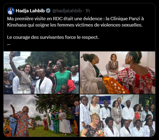Viewport: 159px width, 140px height.
Task: Click the tweet sentence starting 'Ma première visite'
Action: (76, 22)
